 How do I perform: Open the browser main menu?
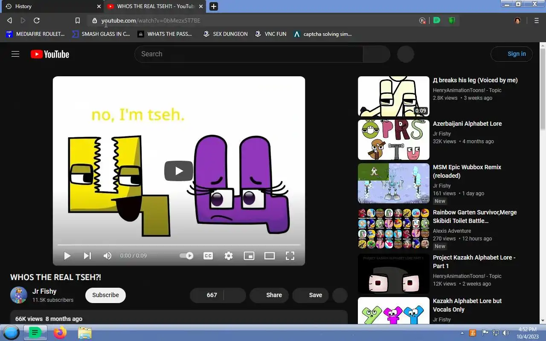pos(537,20)
